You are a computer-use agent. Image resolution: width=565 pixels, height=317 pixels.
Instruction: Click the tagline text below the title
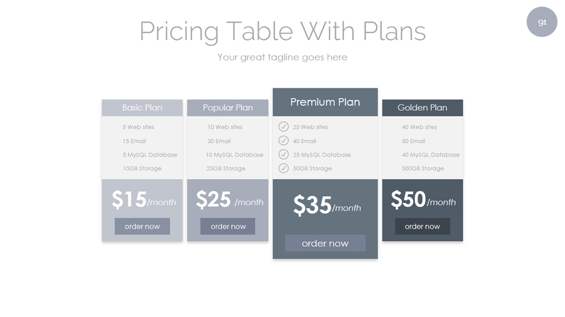click(x=282, y=57)
